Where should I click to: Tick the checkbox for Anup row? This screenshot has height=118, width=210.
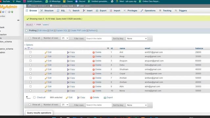pyautogui.click(x=31, y=56)
